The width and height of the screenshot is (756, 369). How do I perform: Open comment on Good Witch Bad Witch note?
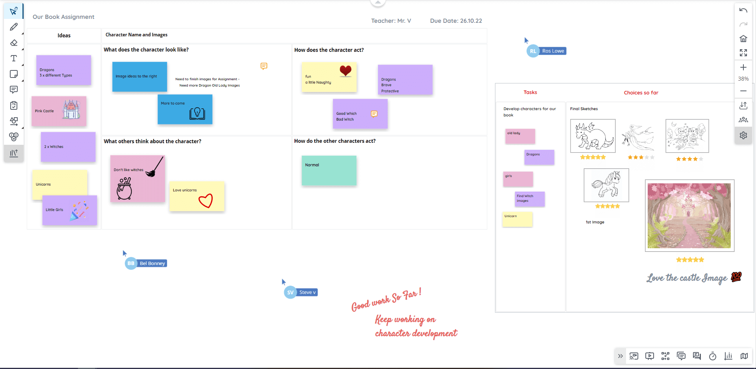374,114
